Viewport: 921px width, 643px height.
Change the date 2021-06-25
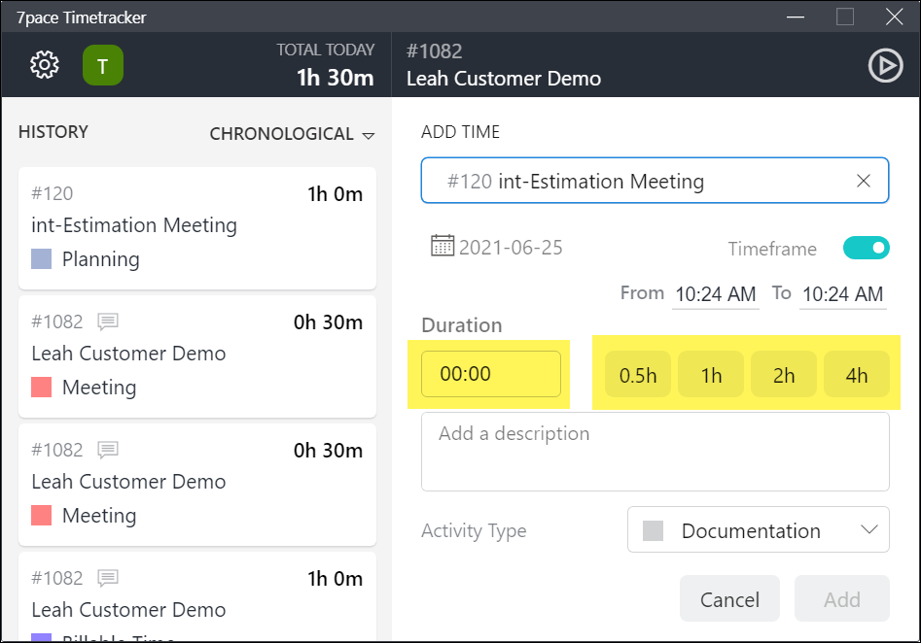(511, 248)
